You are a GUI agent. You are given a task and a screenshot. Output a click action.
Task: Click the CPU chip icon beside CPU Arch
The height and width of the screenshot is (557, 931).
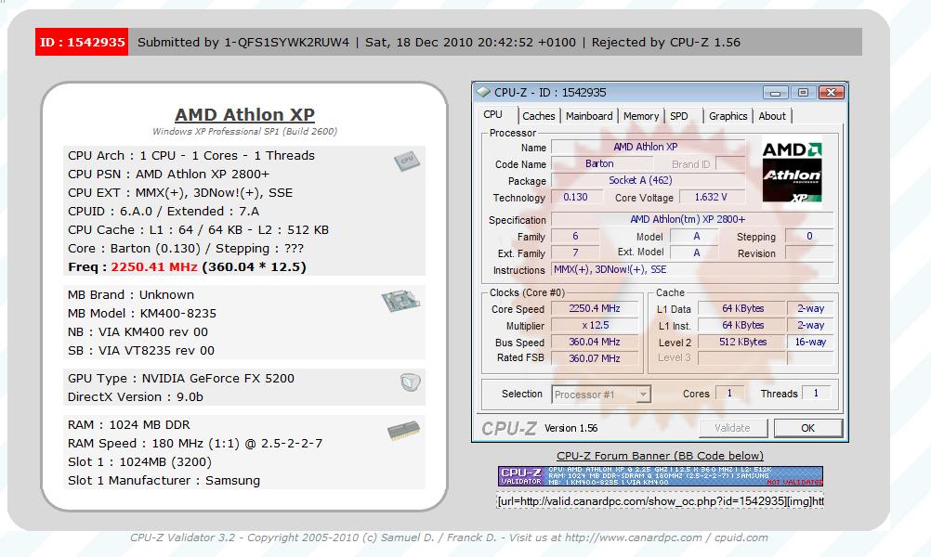pos(407,161)
